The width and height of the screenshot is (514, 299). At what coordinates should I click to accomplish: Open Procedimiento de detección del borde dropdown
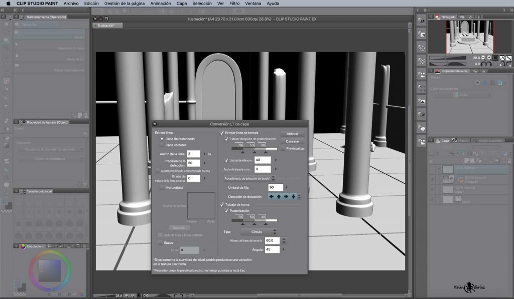pyautogui.click(x=249, y=179)
